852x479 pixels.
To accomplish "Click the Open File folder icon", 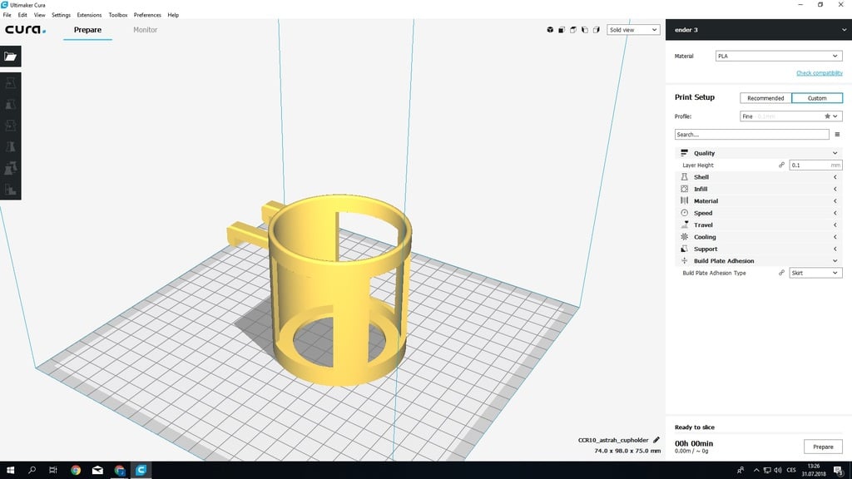I will tap(10, 57).
